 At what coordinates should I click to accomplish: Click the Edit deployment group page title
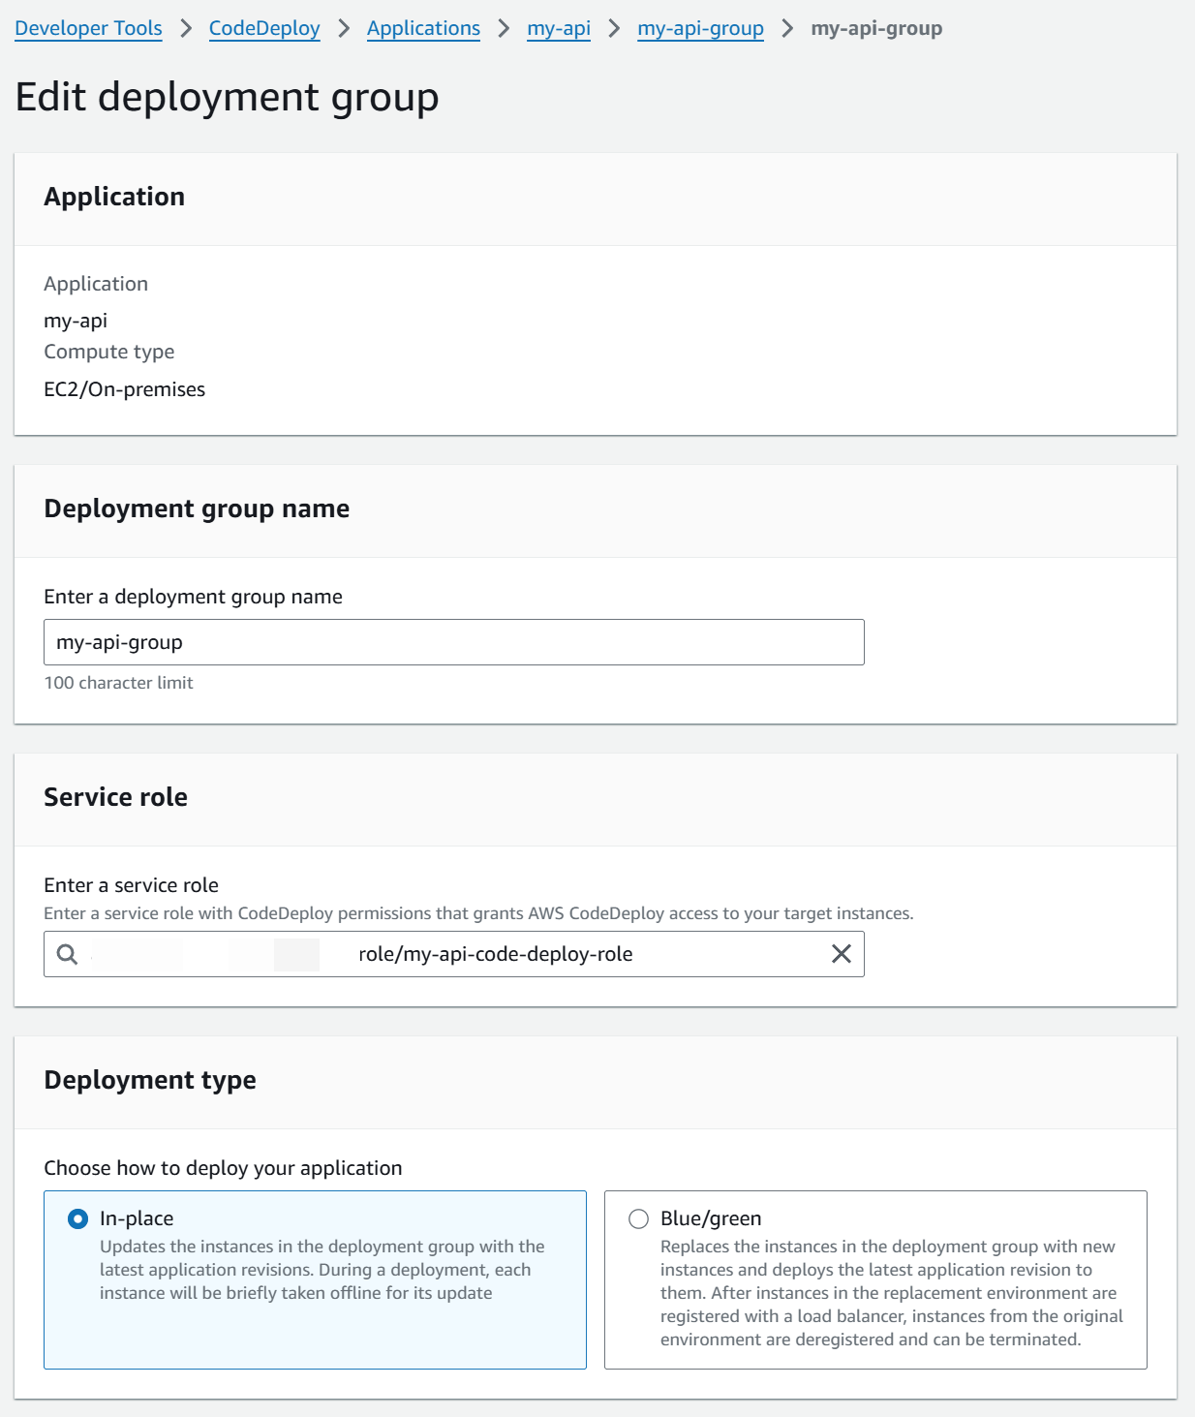point(226,96)
